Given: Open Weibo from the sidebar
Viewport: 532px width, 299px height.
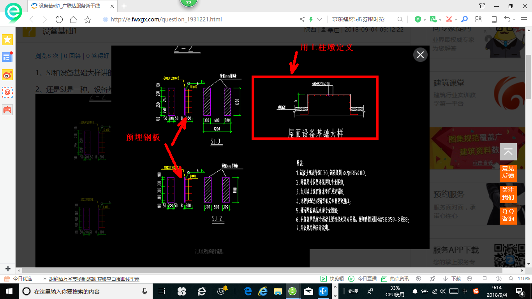Looking at the screenshot, I should 7,75.
